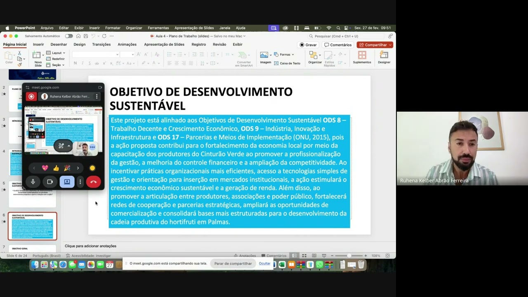The width and height of the screenshot is (528, 297).
Task: Show next reactions using the right chevron
Action: point(78,168)
